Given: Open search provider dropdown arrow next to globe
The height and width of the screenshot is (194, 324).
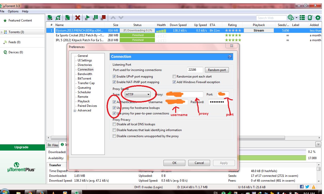Looking at the screenshot, I should [296, 18].
